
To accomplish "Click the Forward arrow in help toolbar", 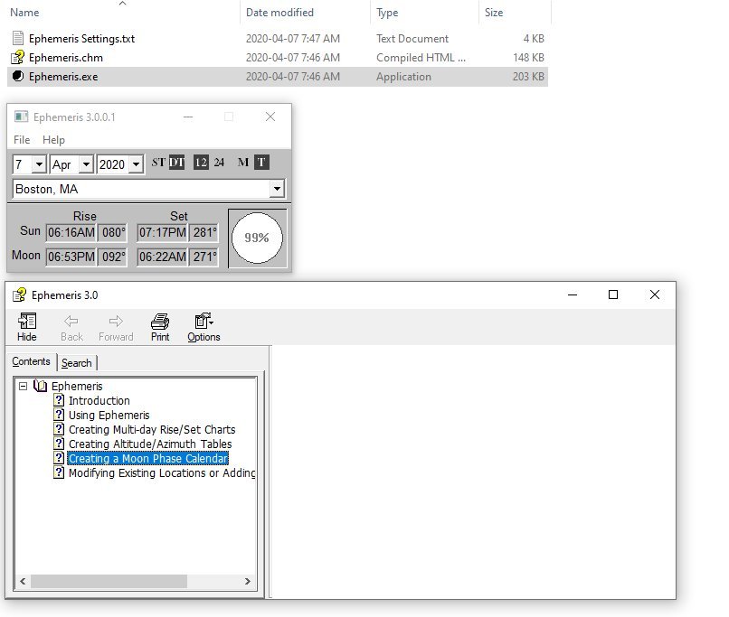I will pos(116,322).
